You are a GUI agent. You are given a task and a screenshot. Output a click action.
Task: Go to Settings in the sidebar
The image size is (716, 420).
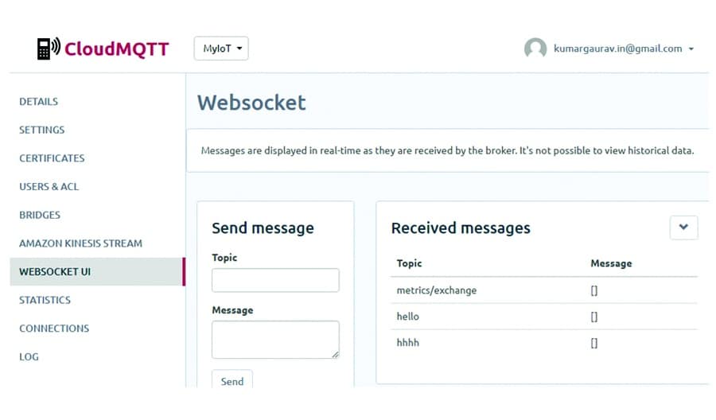(42, 130)
